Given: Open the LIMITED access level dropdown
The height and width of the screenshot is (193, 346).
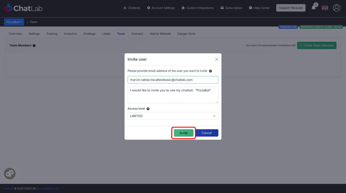Looking at the screenshot, I should (x=173, y=116).
